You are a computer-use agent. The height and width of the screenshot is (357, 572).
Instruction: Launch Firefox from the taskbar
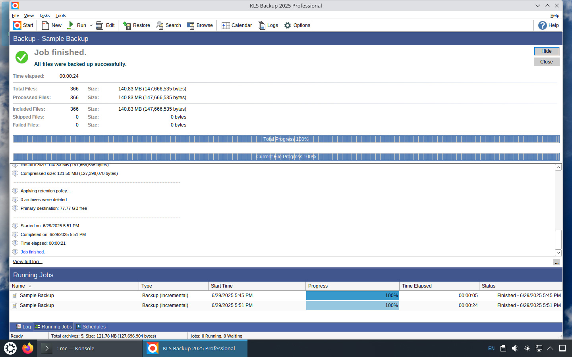28,348
